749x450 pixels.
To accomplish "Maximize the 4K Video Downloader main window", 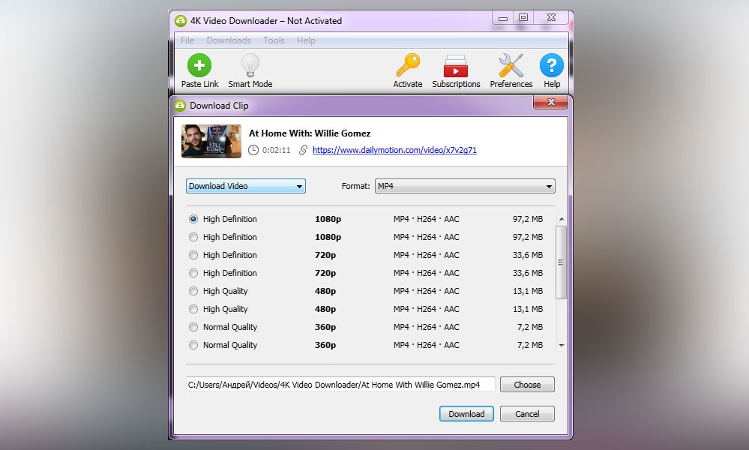I will click(x=523, y=18).
